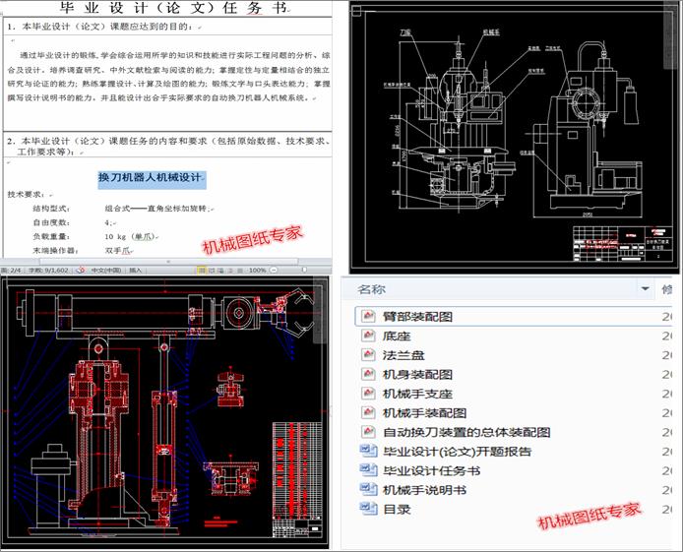The width and height of the screenshot is (683, 552).
Task: Click the zoom out minus button
Action: [x=274, y=271]
